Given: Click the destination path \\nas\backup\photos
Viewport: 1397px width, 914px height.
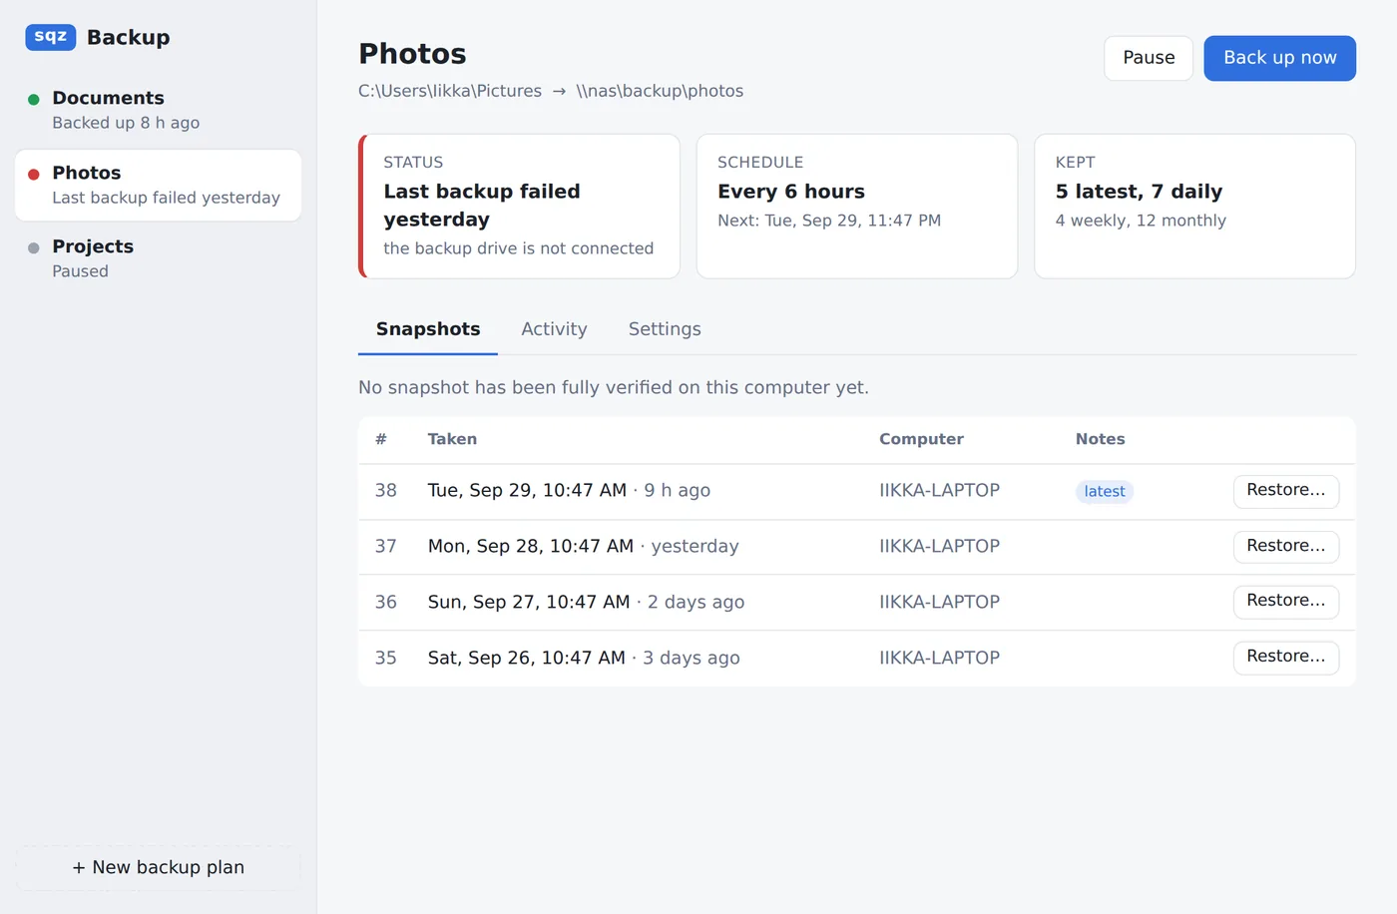Looking at the screenshot, I should click(660, 91).
